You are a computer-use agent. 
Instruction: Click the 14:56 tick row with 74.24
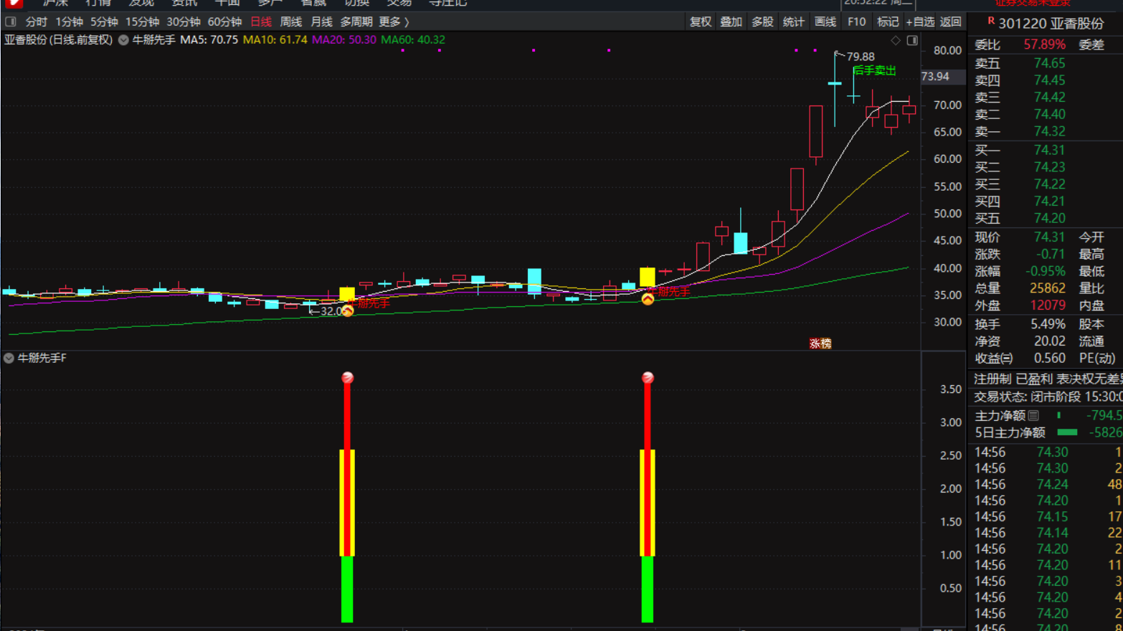pos(1046,484)
